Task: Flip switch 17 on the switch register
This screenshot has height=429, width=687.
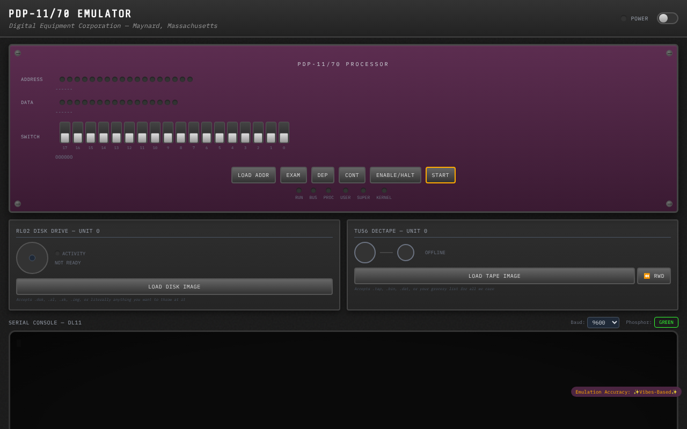Action: [64, 133]
